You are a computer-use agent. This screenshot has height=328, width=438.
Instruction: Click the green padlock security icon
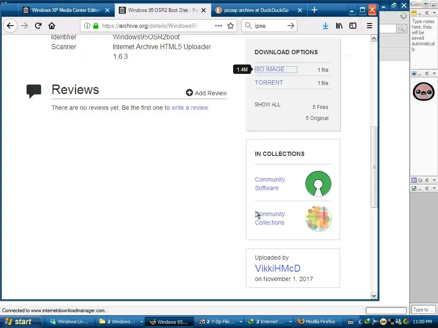tap(95, 26)
